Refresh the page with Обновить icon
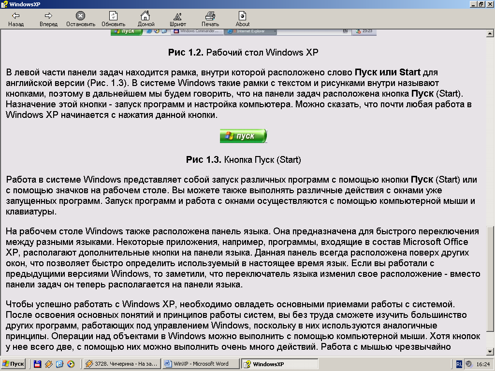Image resolution: width=495 pixels, height=371 pixels. coord(113,15)
